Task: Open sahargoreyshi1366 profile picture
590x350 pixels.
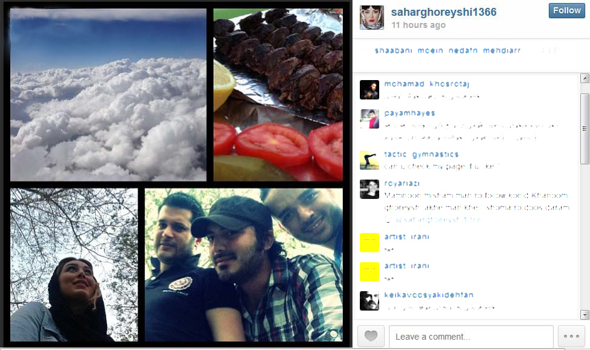Action: click(x=372, y=18)
